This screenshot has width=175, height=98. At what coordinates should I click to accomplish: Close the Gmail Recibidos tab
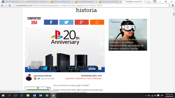coord(48,2)
